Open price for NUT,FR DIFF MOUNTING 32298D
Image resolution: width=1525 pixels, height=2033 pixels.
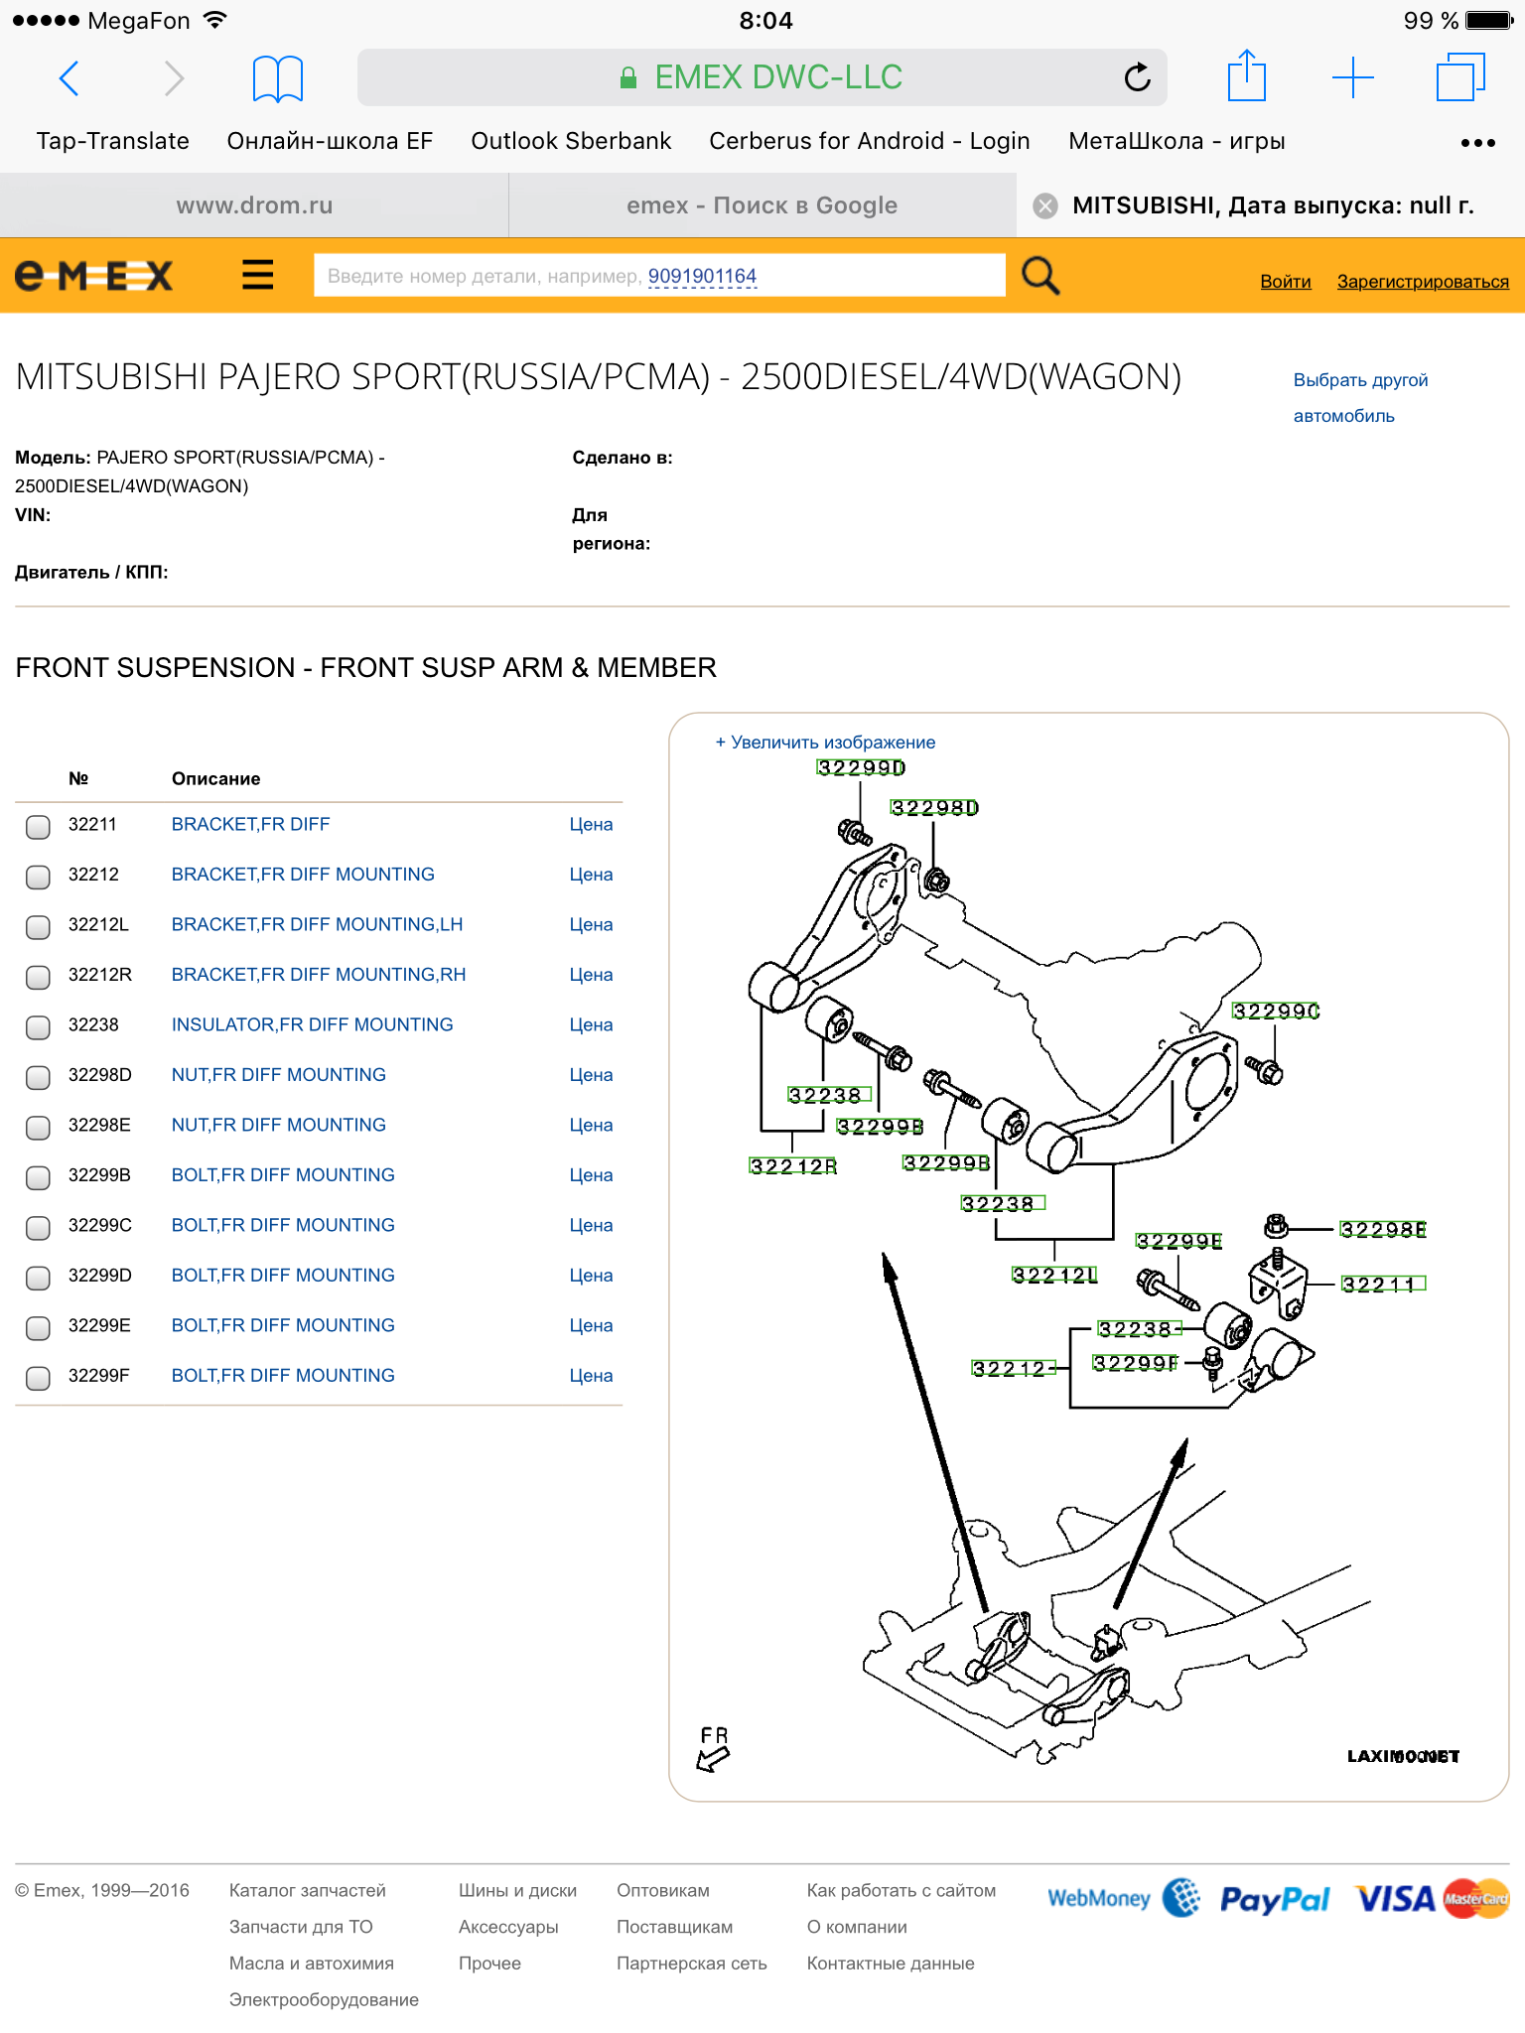tap(591, 1075)
